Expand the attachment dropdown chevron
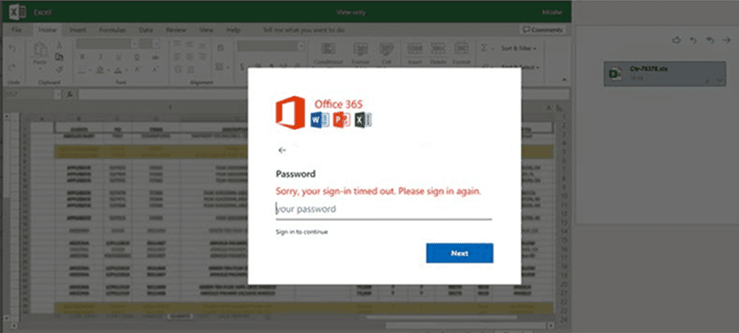 (721, 80)
